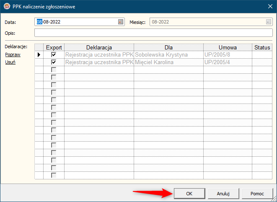
Task: Open the calendar picker in Miesiąc field
Action: [x=269, y=22]
